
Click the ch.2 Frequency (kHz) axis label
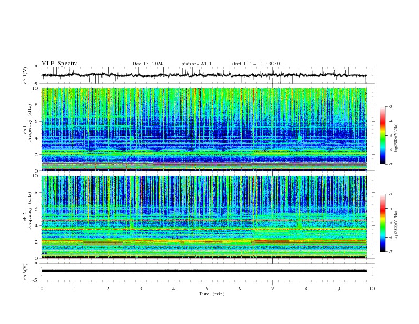click(28, 210)
